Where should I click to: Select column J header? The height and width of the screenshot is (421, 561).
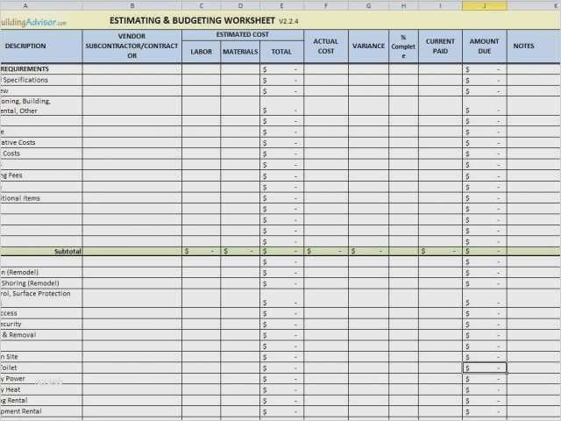[x=485, y=5]
